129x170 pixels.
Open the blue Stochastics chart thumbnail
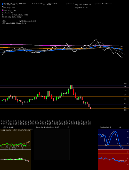(113, 139)
